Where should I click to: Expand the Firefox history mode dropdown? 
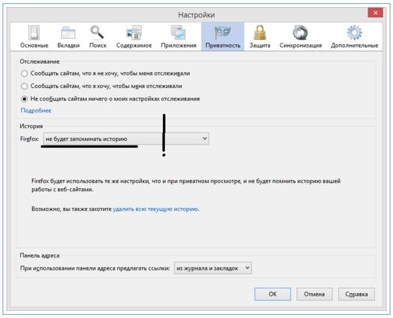(x=126, y=139)
